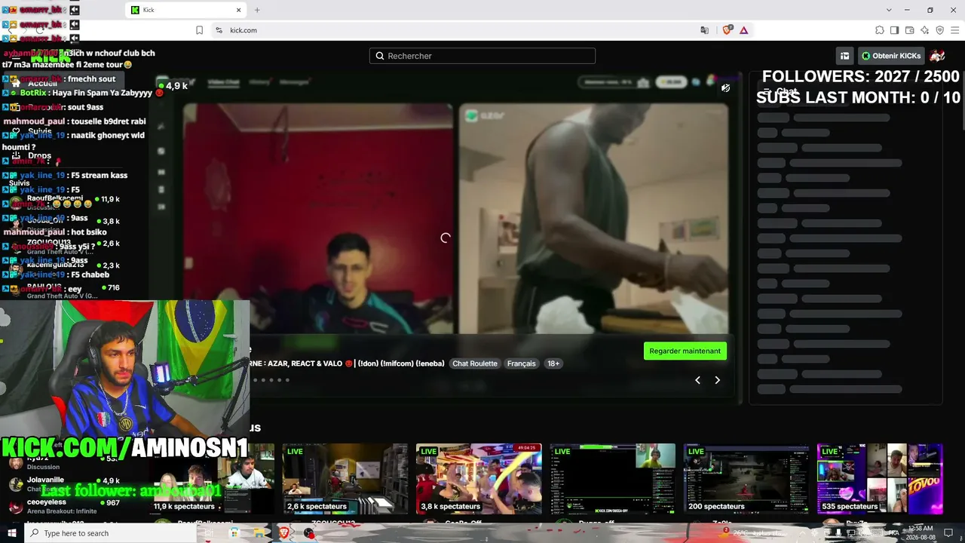Expand the tab search chevron
Image resolution: width=965 pixels, height=543 pixels.
click(x=889, y=10)
